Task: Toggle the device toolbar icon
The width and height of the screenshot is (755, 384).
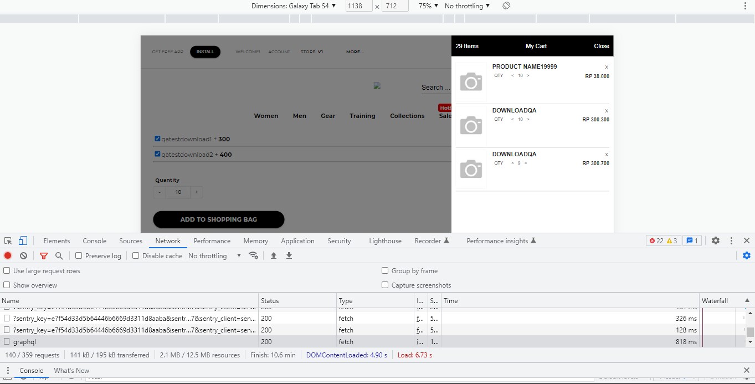Action: [23, 240]
